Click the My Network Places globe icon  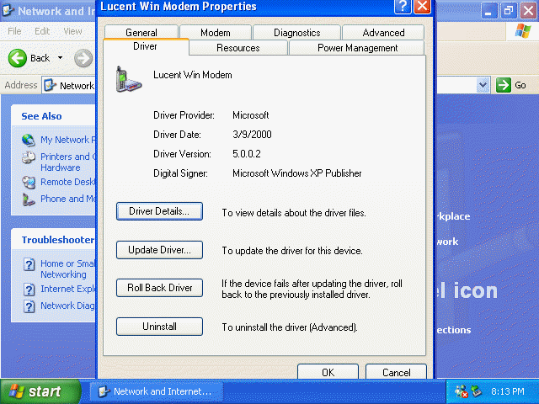pos(28,140)
